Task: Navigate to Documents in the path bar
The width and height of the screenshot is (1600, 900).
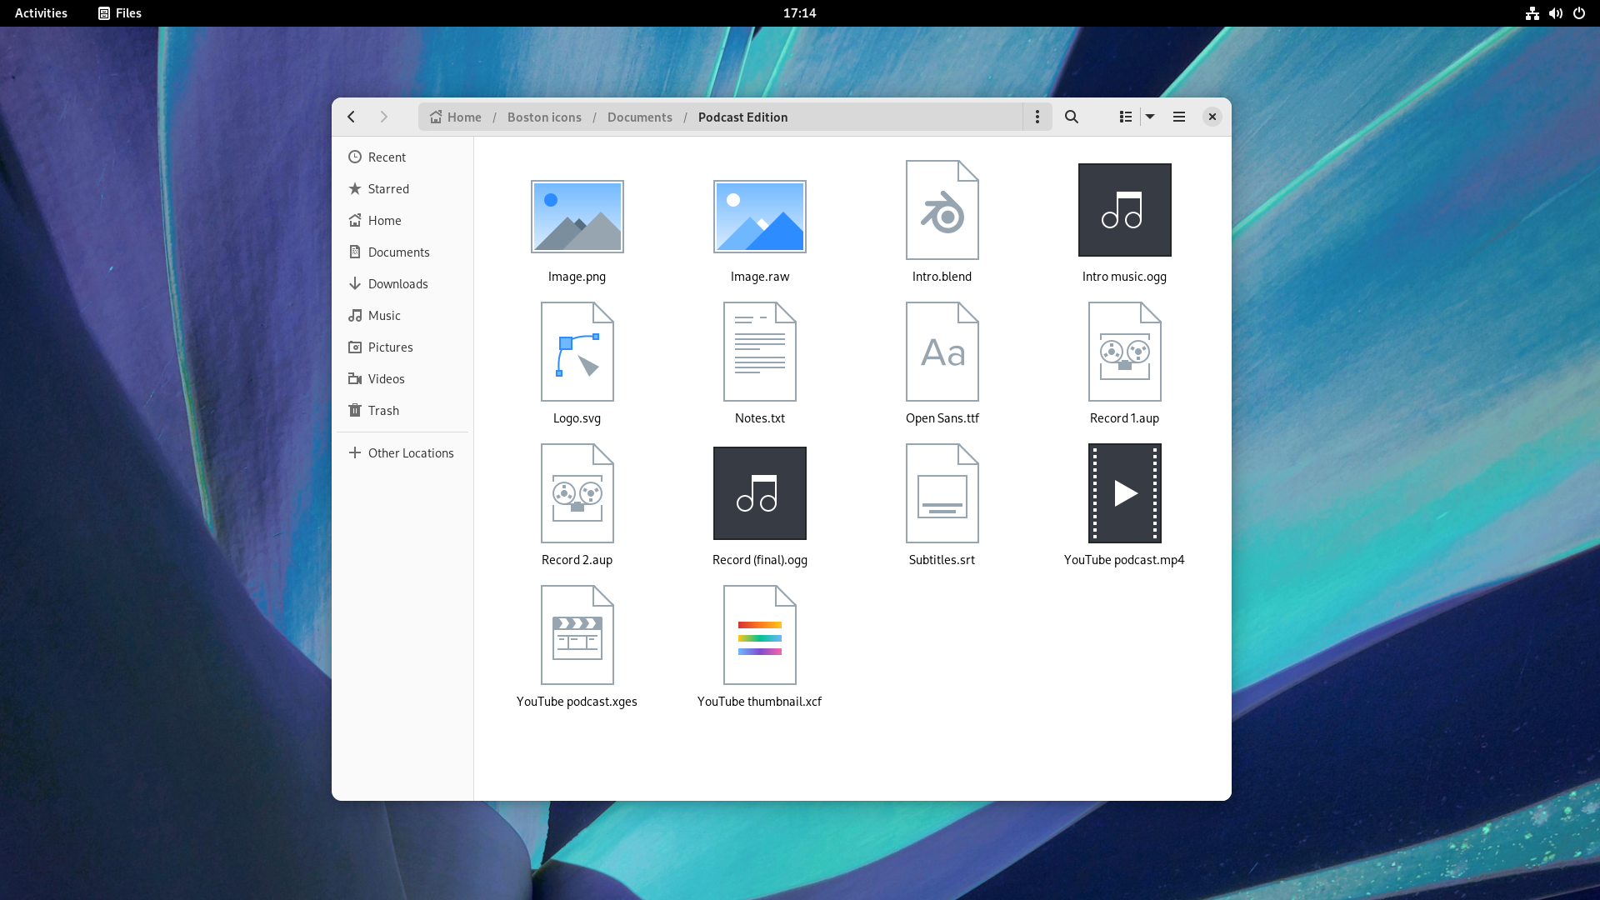Action: point(639,117)
